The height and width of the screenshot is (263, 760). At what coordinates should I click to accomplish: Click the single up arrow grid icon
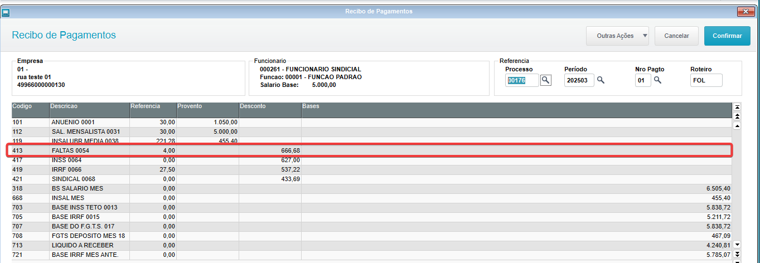[x=737, y=125]
